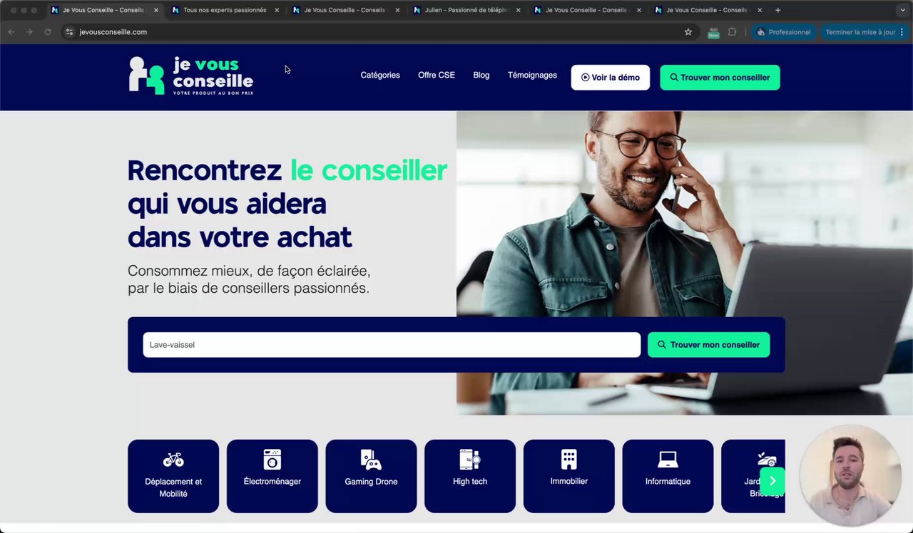Image resolution: width=913 pixels, height=533 pixels.
Task: Switch to the Tous nos experts passionnés tab
Action: point(225,10)
